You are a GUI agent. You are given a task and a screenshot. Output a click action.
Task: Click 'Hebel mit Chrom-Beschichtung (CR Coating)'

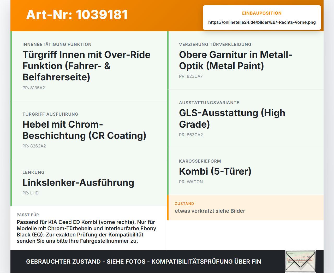point(84,130)
